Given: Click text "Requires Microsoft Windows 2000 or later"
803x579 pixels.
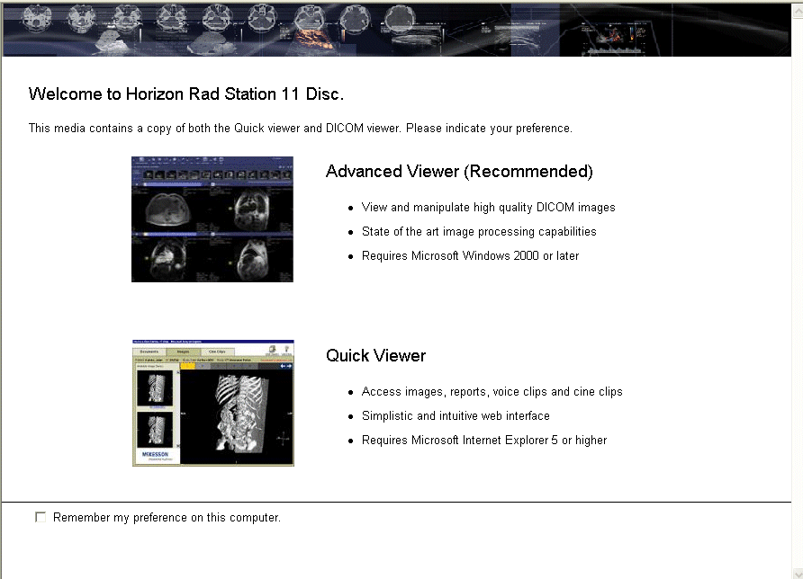Looking at the screenshot, I should tap(470, 255).
